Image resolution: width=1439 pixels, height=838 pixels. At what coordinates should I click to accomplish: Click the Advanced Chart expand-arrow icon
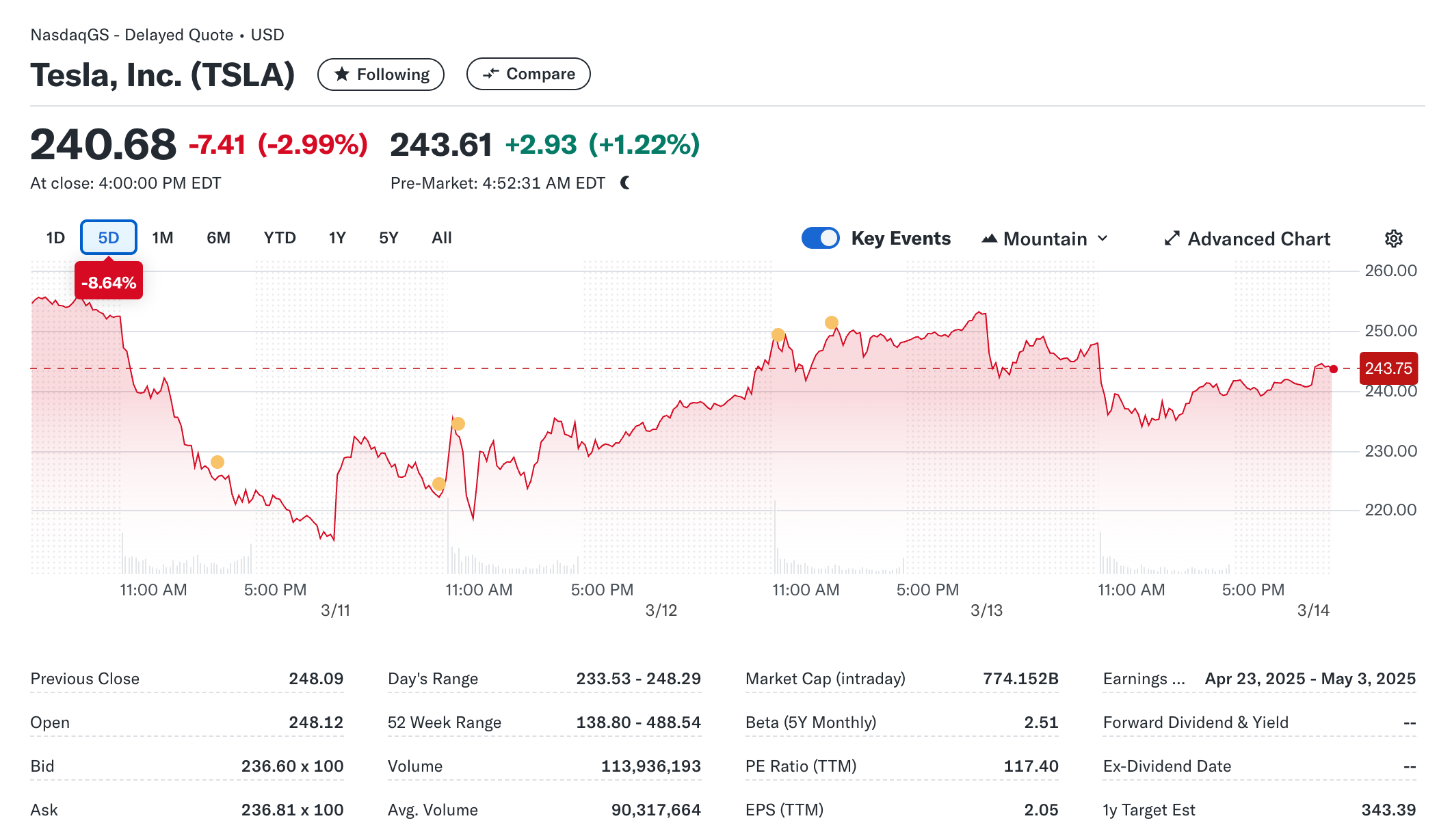tap(1172, 239)
